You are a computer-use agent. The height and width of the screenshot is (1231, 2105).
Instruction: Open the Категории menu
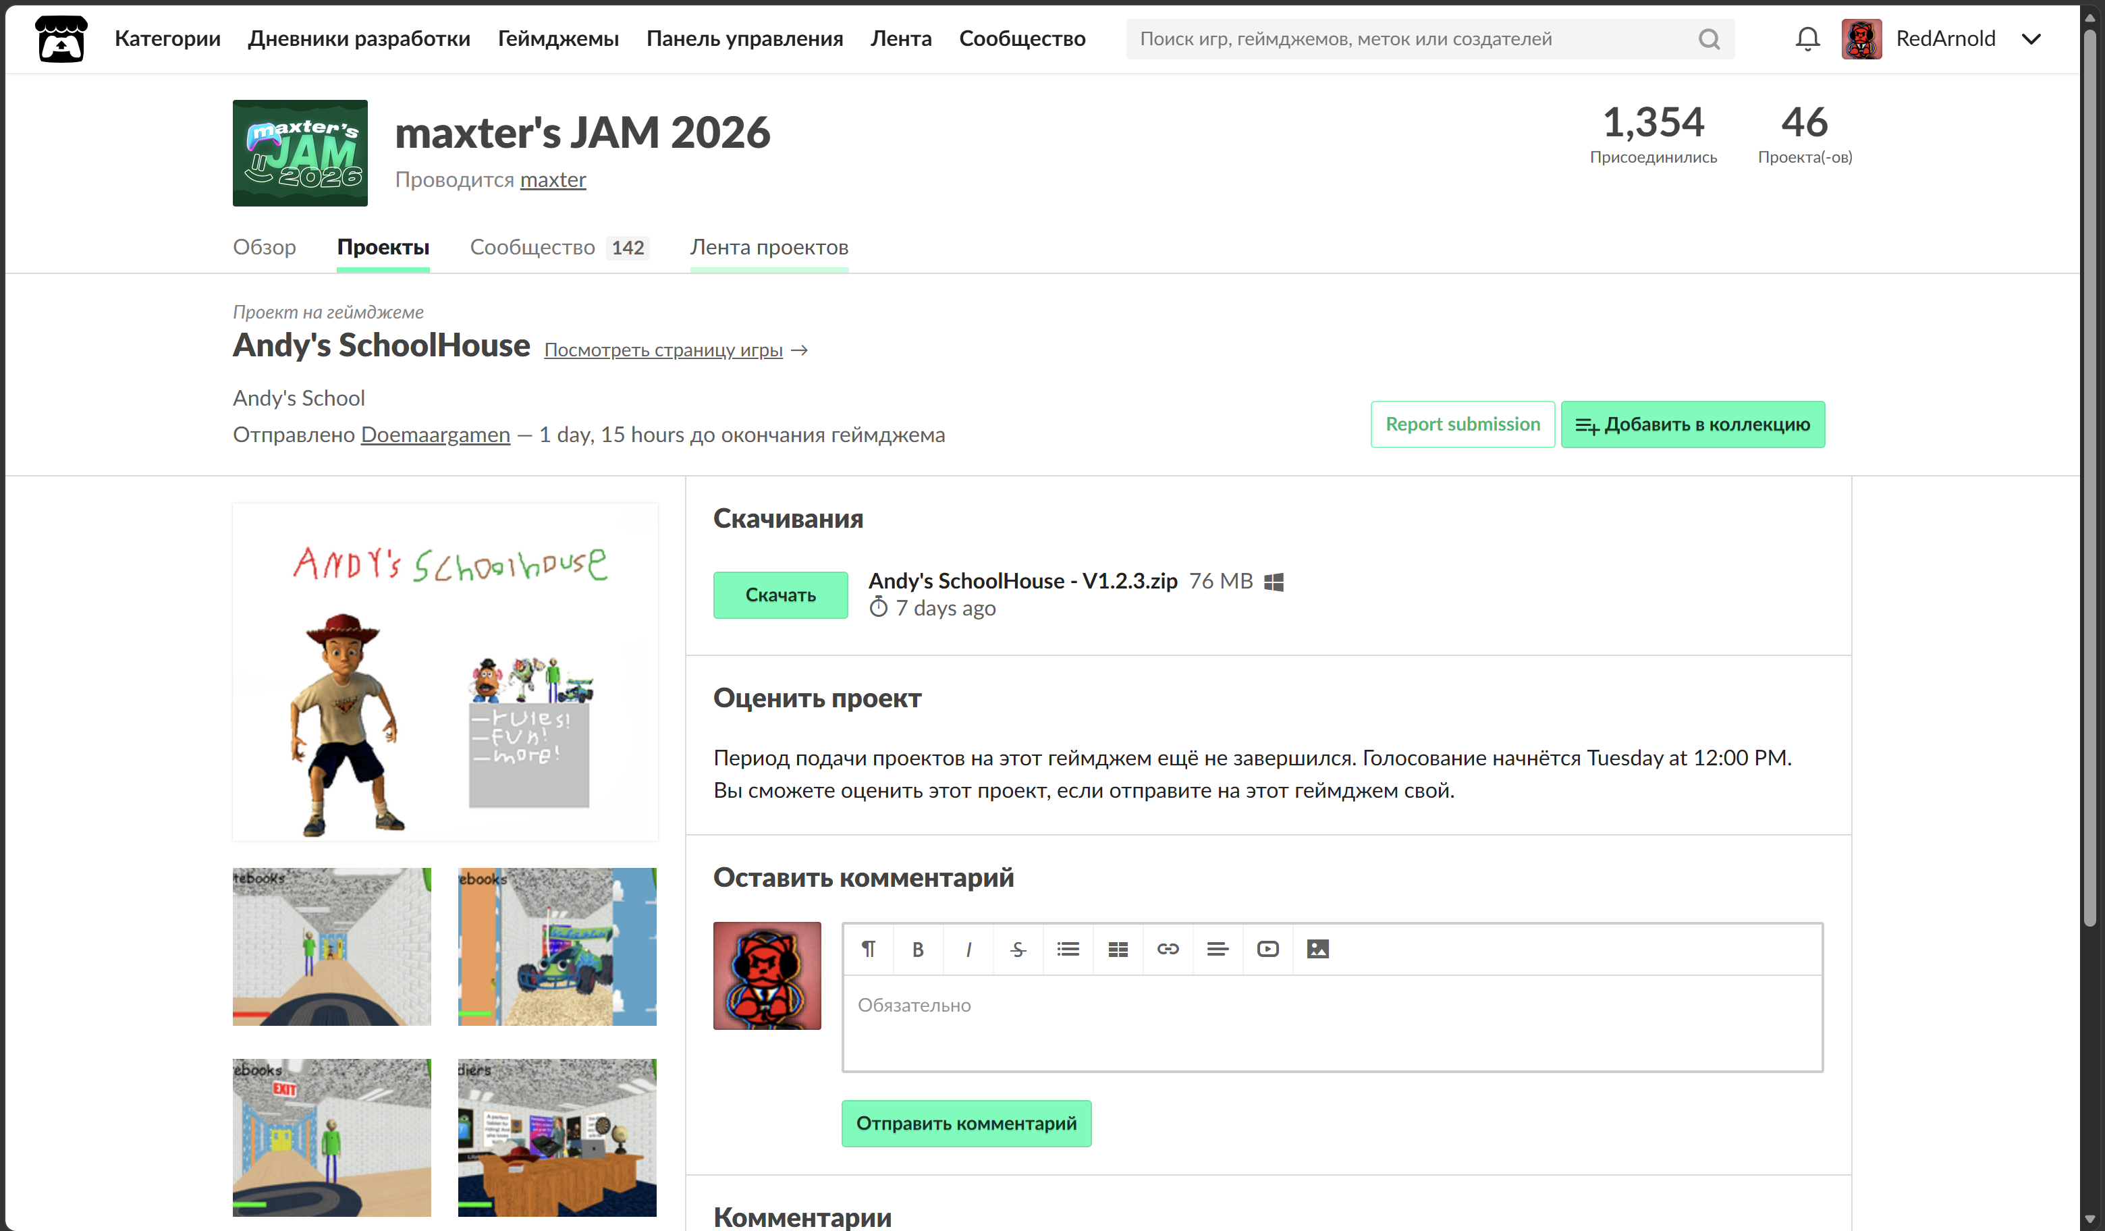pyautogui.click(x=168, y=38)
